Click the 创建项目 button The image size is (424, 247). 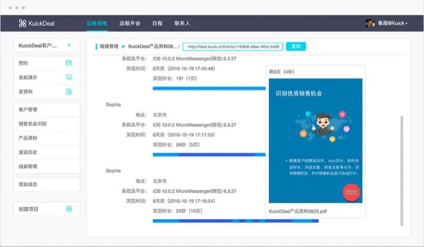coord(47,209)
